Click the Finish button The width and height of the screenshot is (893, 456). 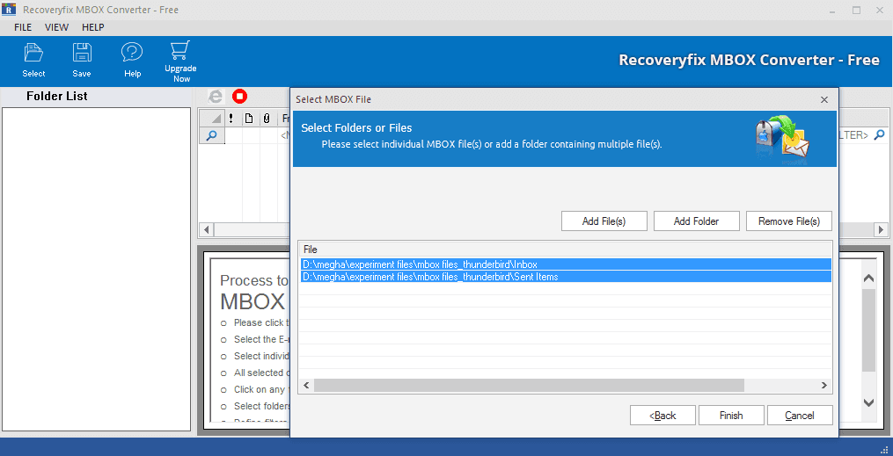click(731, 415)
